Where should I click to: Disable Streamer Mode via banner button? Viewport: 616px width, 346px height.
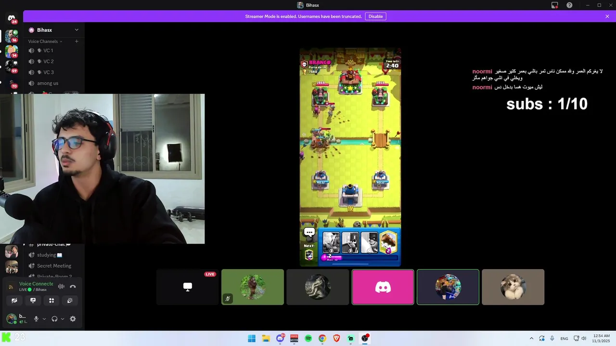click(x=375, y=16)
